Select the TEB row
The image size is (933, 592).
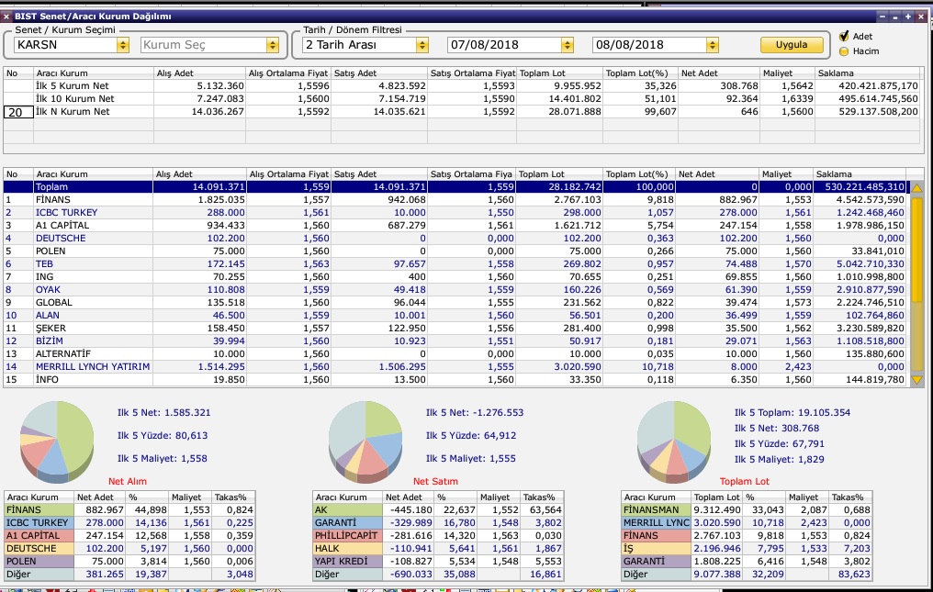pyautogui.click(x=455, y=264)
